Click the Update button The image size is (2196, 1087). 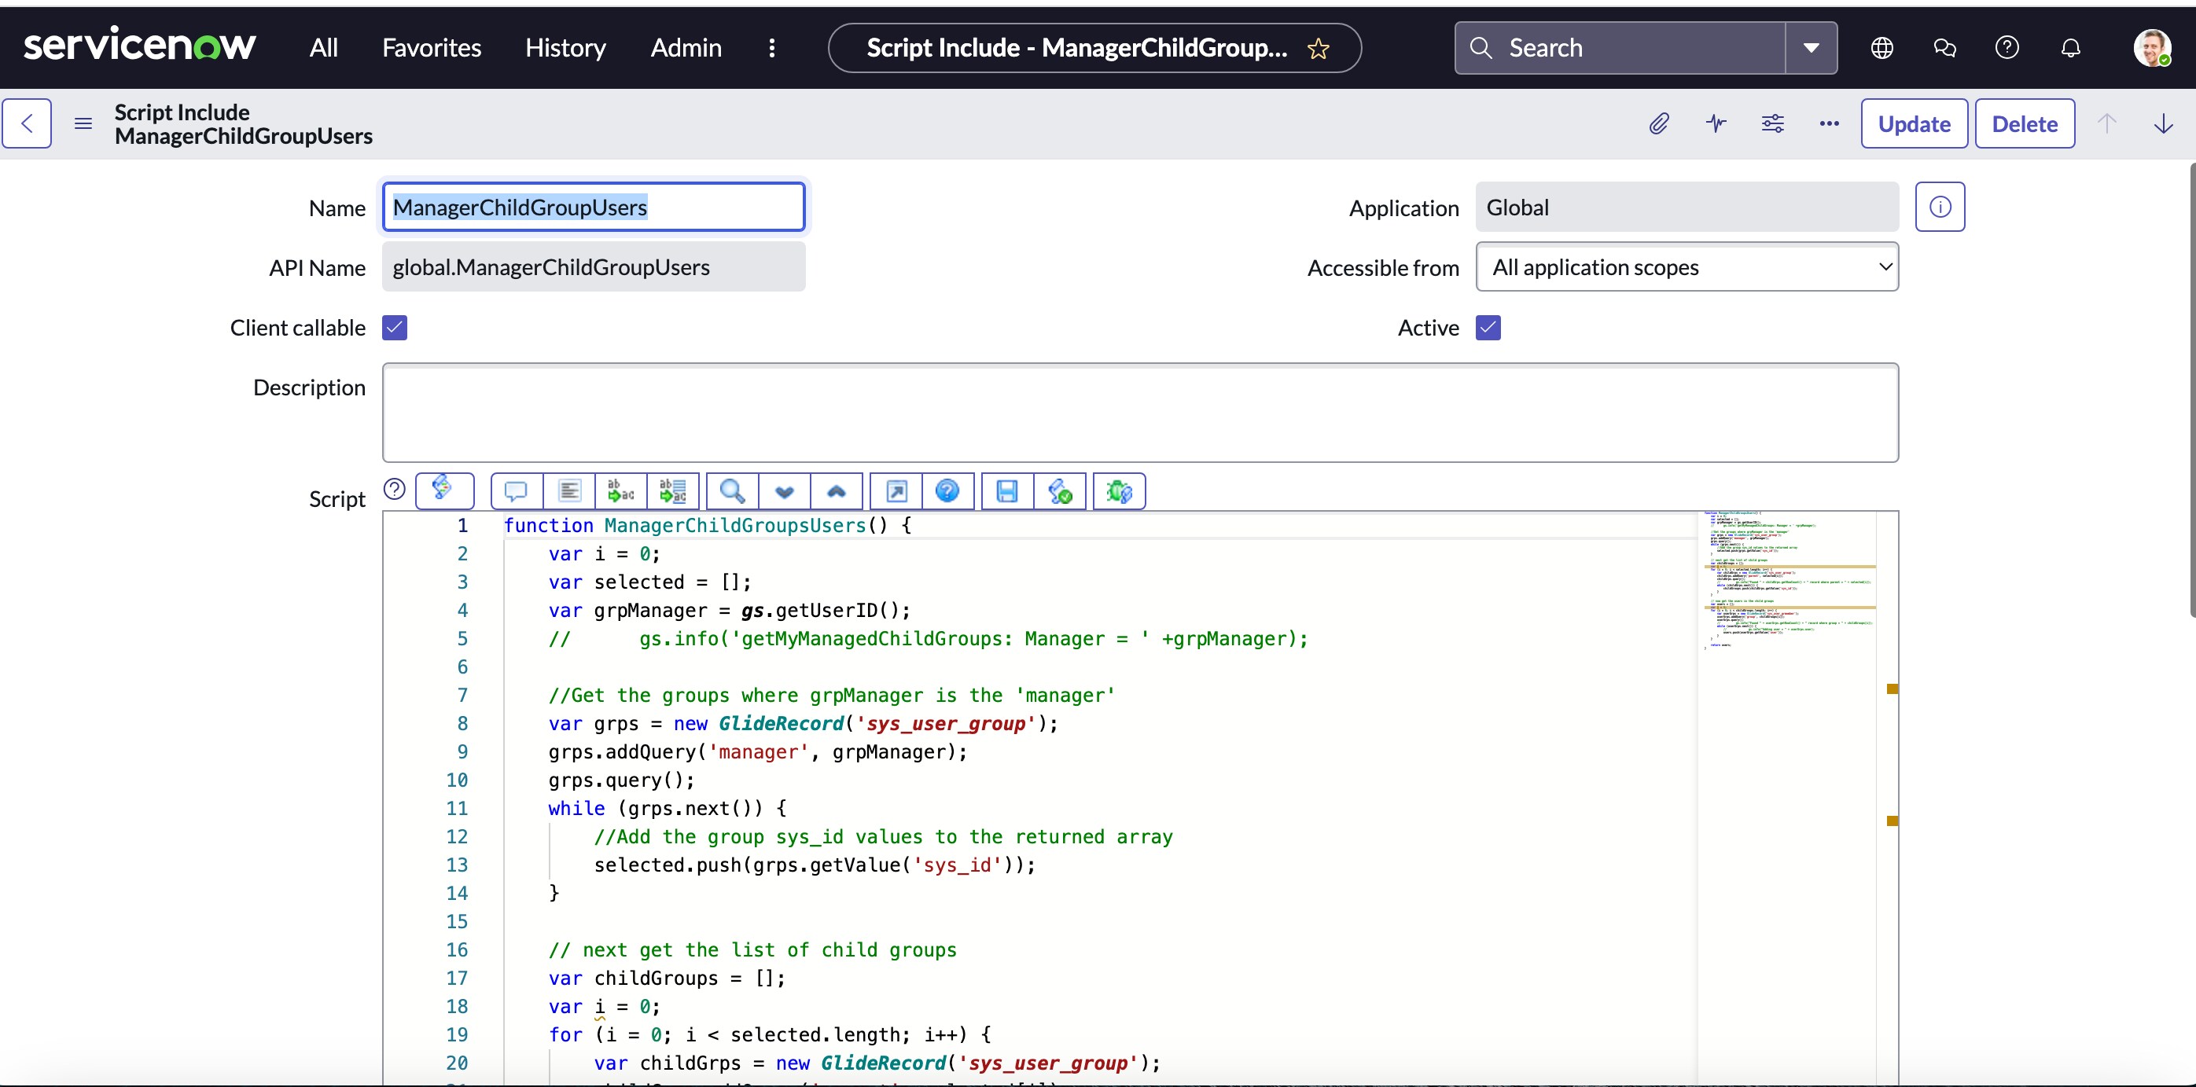(1914, 123)
